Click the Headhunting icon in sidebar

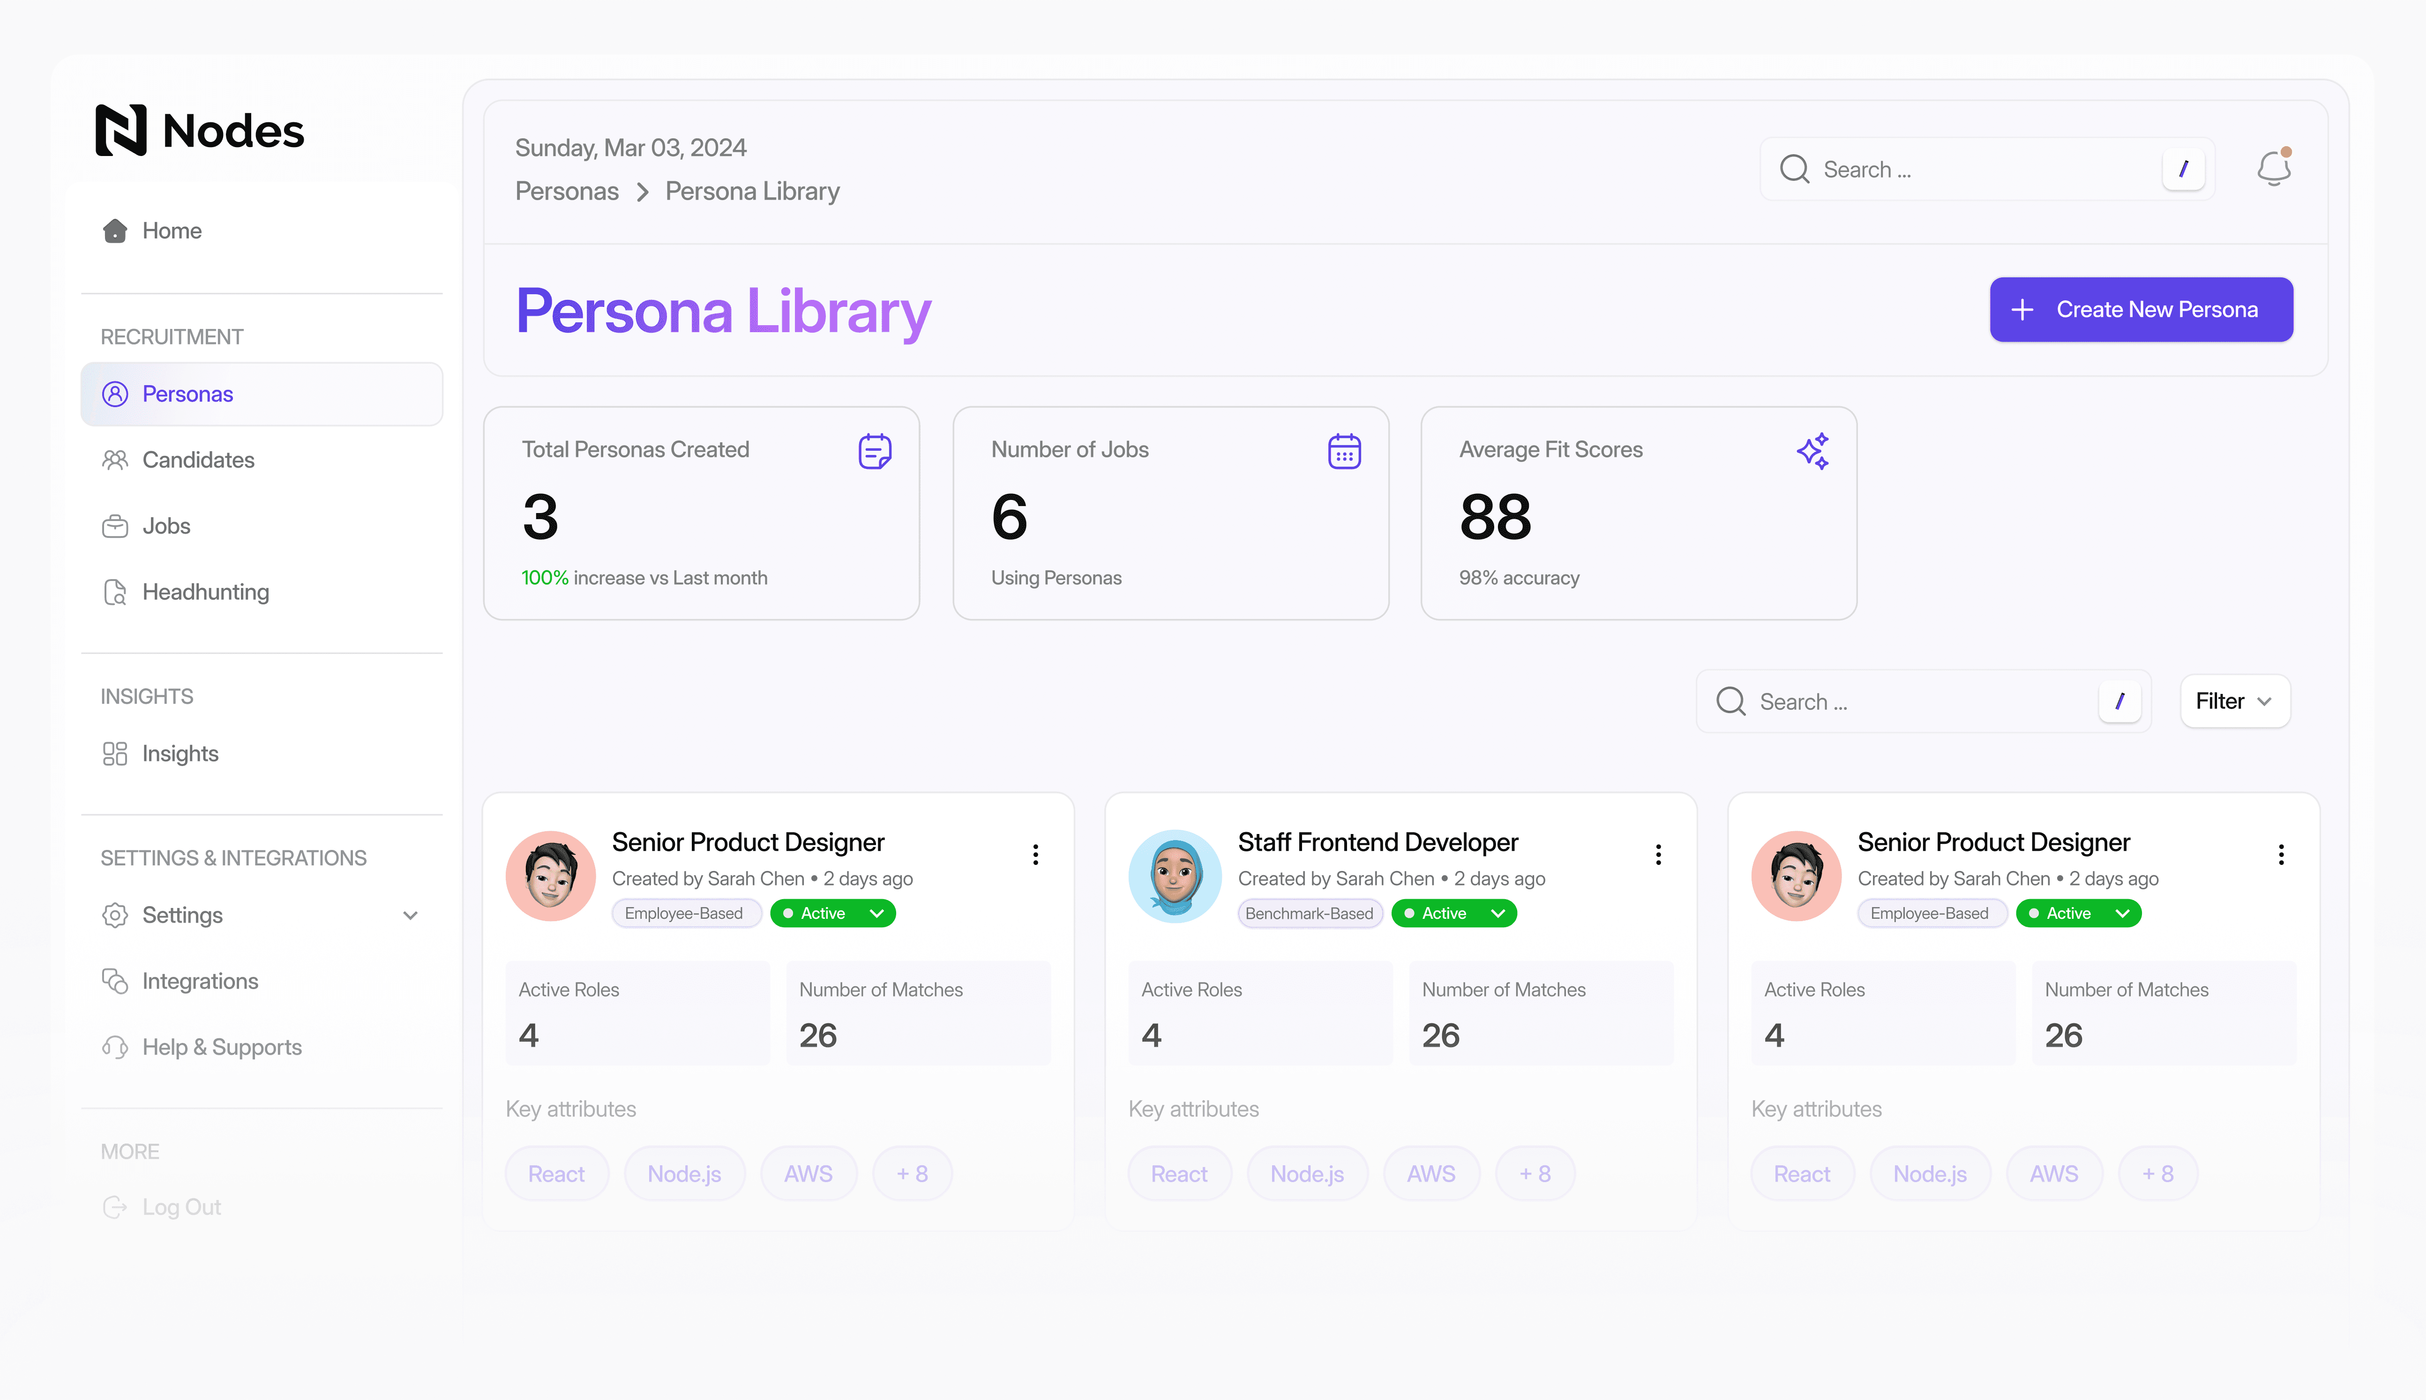(x=115, y=592)
